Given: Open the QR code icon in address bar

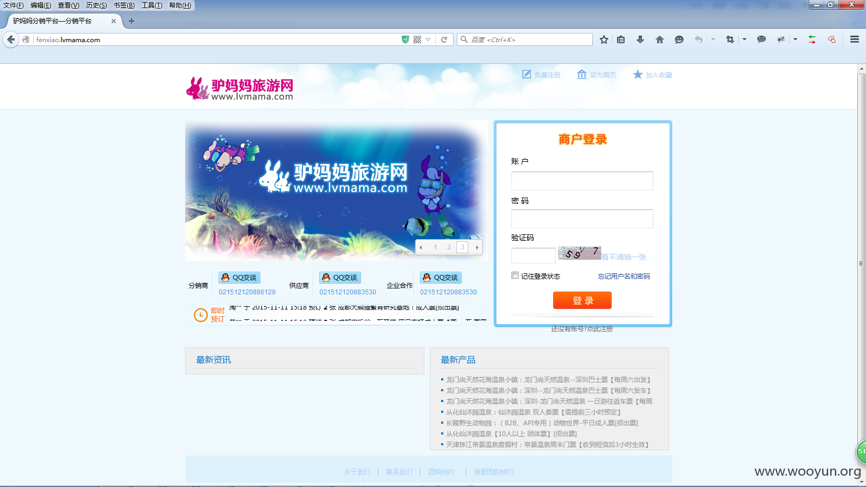Looking at the screenshot, I should point(417,40).
